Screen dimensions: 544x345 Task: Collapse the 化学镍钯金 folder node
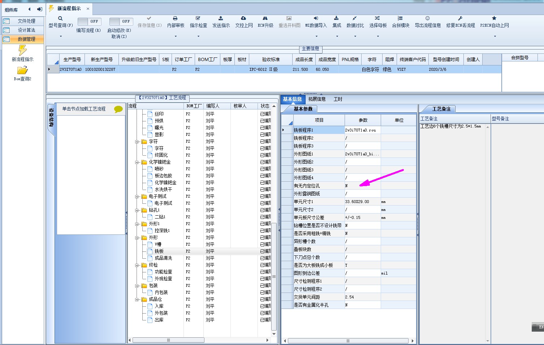coord(137,162)
